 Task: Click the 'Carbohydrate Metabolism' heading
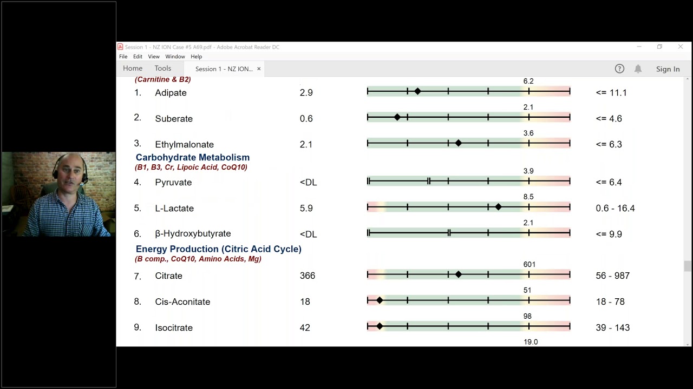tap(193, 158)
